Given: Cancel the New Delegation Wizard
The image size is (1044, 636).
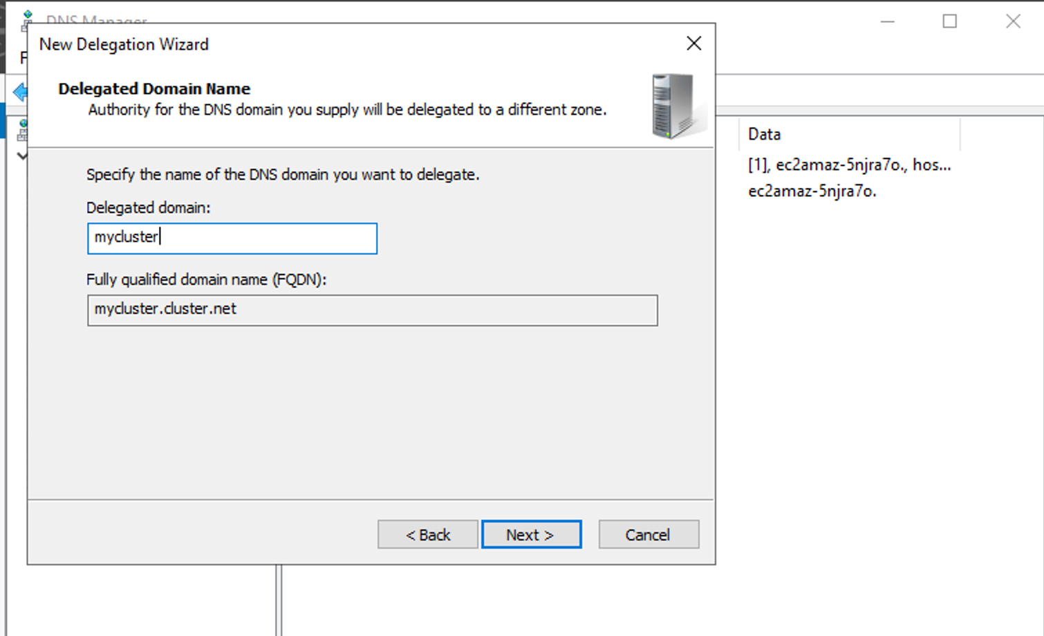Looking at the screenshot, I should click(x=648, y=534).
